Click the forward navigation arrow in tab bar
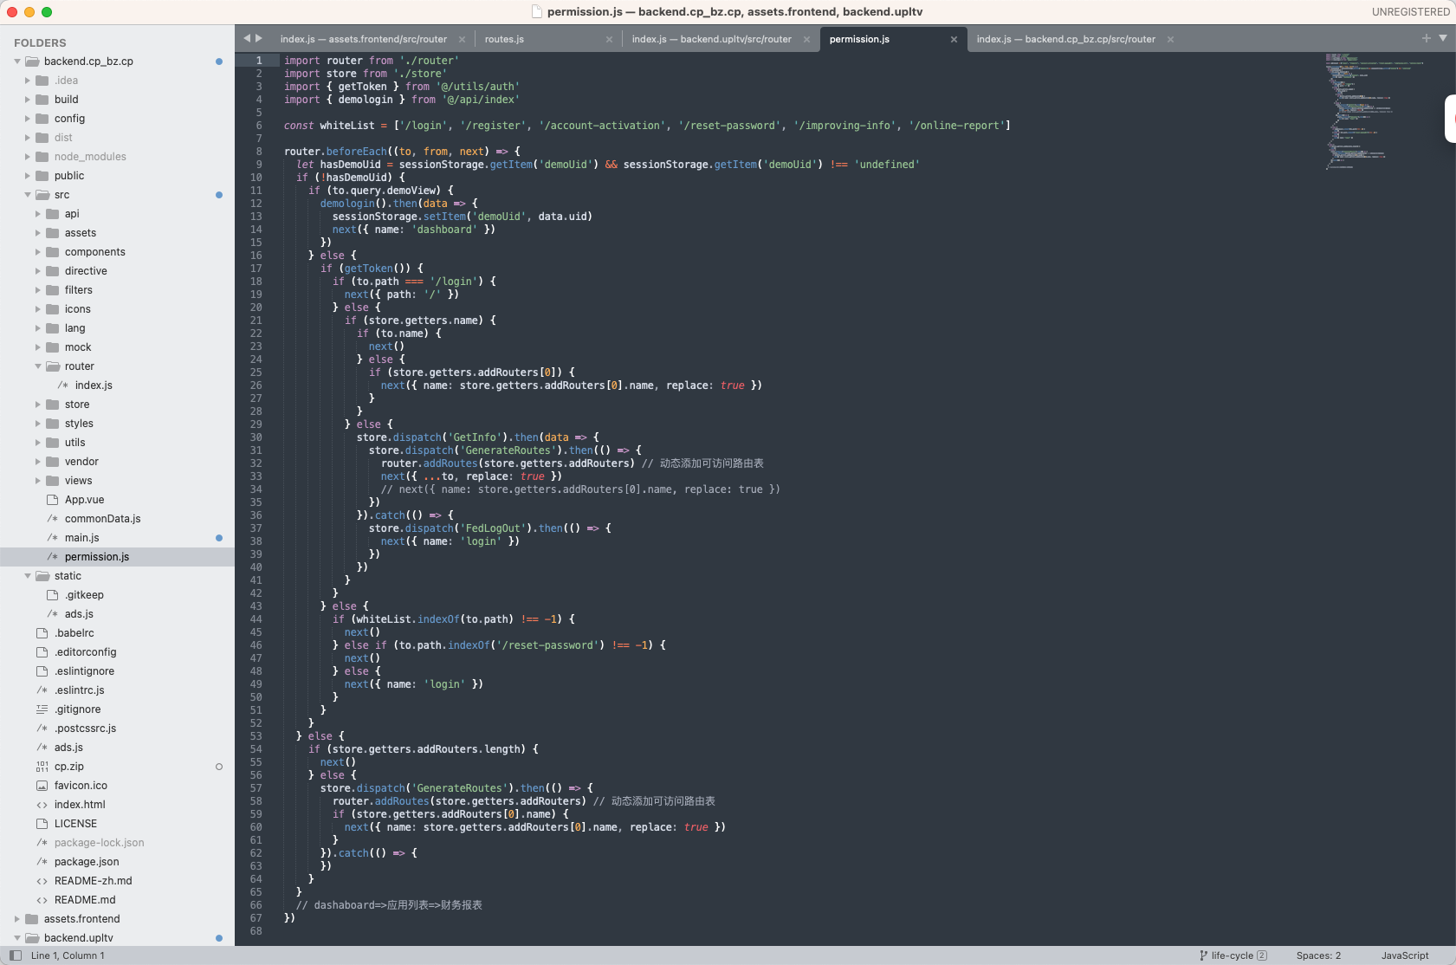Screen dimensions: 1456x965 pos(258,38)
